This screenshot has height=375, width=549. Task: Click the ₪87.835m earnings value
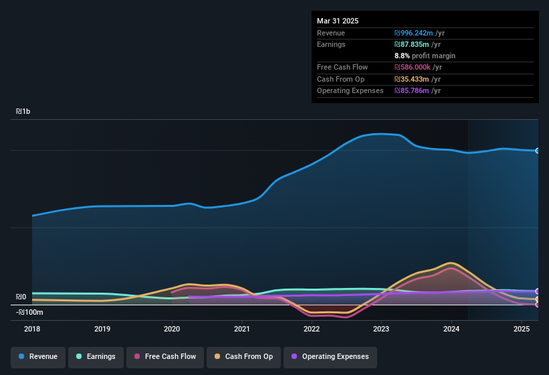[x=411, y=44]
